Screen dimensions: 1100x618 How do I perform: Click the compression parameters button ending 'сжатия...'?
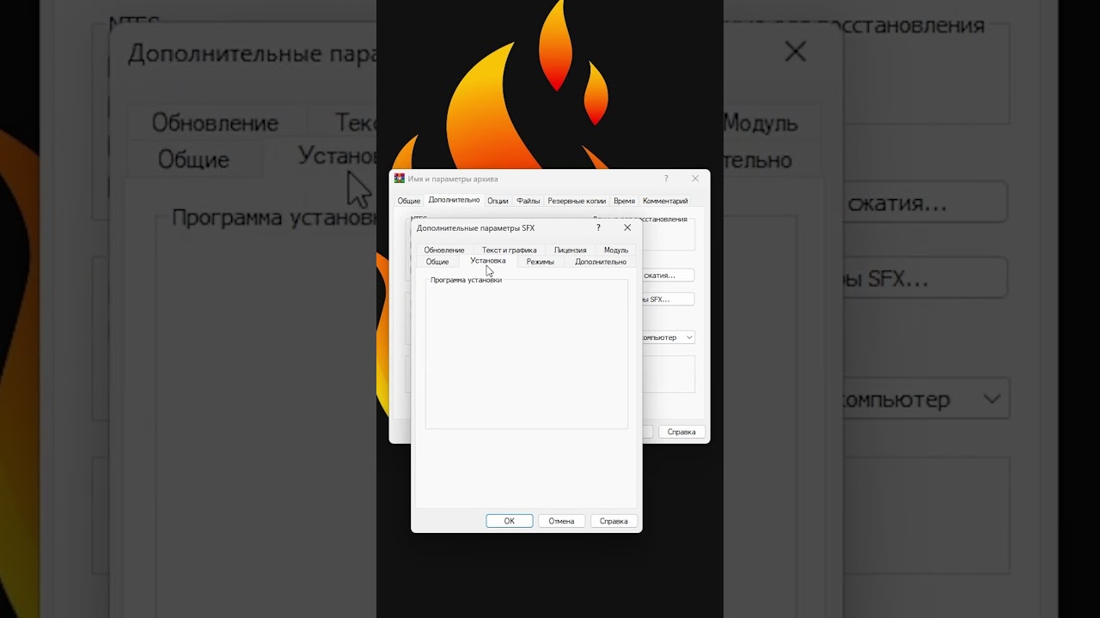pos(668,276)
